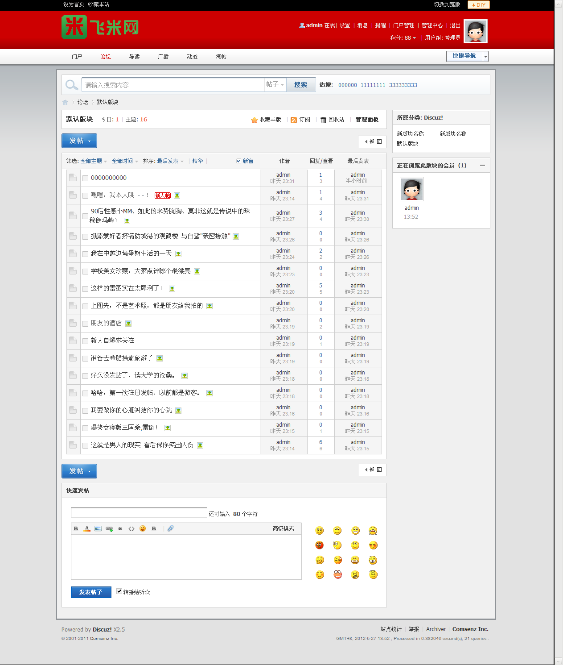This screenshot has height=665, width=563.
Task: Select the checkbox for thread 0000000000
Action: coord(85,178)
